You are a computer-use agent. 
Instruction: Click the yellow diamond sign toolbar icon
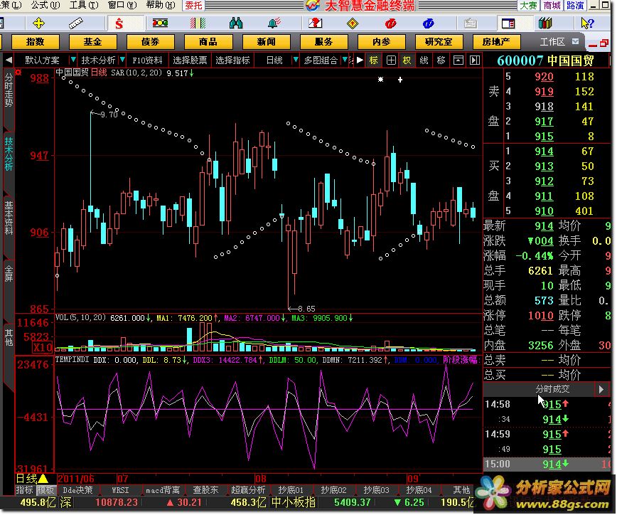[352, 23]
